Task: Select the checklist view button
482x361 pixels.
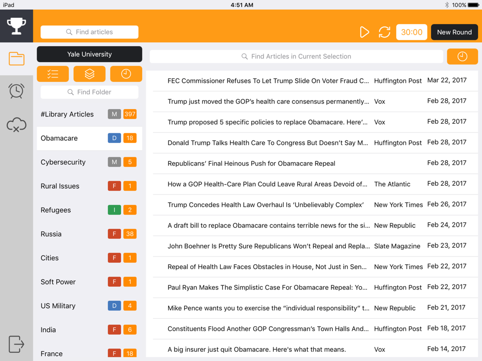Action: 53,74
